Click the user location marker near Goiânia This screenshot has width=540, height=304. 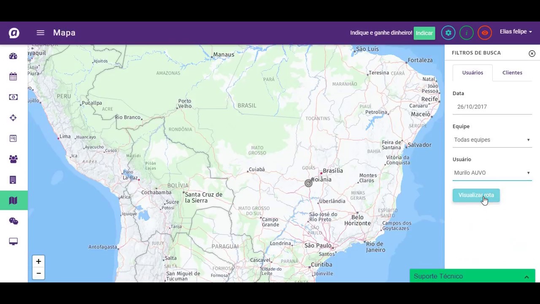tap(308, 183)
